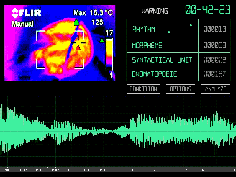This screenshot has width=236, height=177.
Task: Click the 000197 counter value
Action: click(215, 74)
